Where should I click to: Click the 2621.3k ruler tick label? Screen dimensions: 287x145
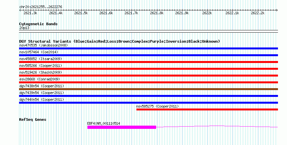pyautogui.click(x=30, y=13)
